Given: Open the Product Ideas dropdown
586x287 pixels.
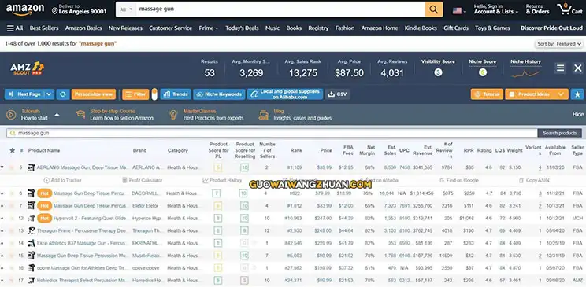Looking at the screenshot, I should [536, 94].
